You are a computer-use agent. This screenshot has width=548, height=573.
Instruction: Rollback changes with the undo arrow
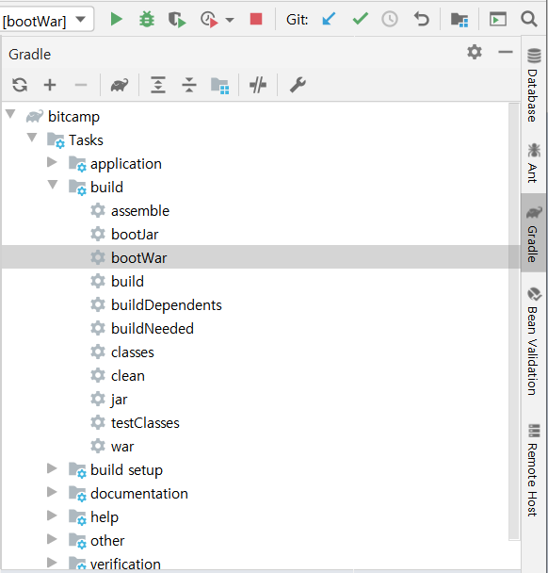[x=421, y=20]
